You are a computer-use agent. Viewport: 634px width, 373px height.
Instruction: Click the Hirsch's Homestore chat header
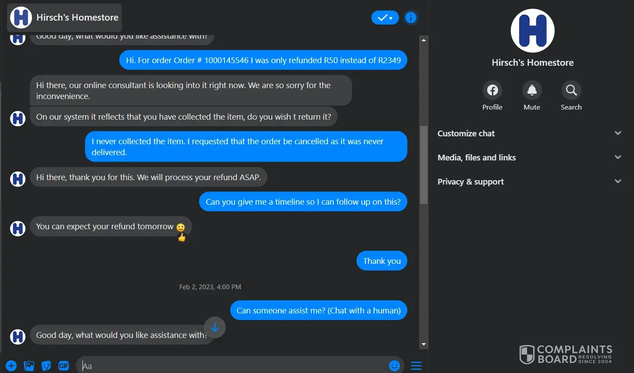(x=64, y=18)
